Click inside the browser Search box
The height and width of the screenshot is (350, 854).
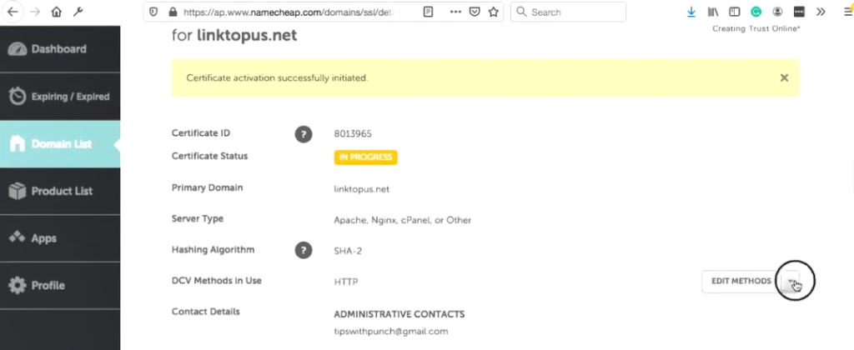point(568,12)
